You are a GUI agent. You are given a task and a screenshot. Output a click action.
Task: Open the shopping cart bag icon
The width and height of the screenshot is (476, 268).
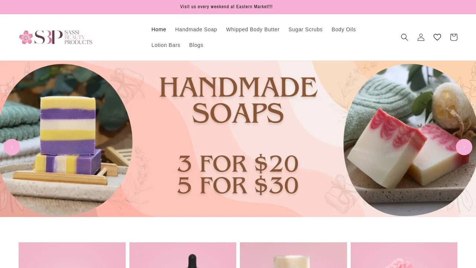coord(454,37)
